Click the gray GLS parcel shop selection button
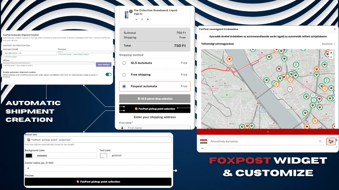 155,99
